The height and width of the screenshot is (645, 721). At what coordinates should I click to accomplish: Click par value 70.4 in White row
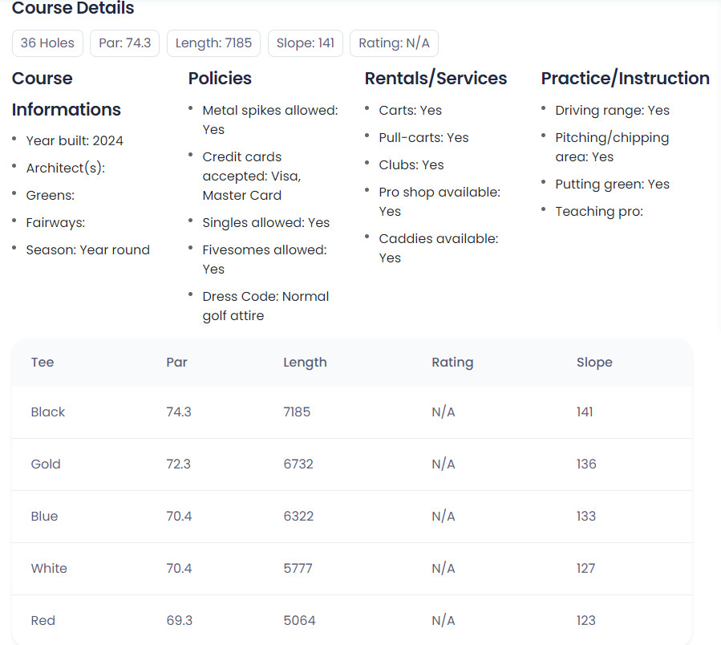pyautogui.click(x=179, y=568)
